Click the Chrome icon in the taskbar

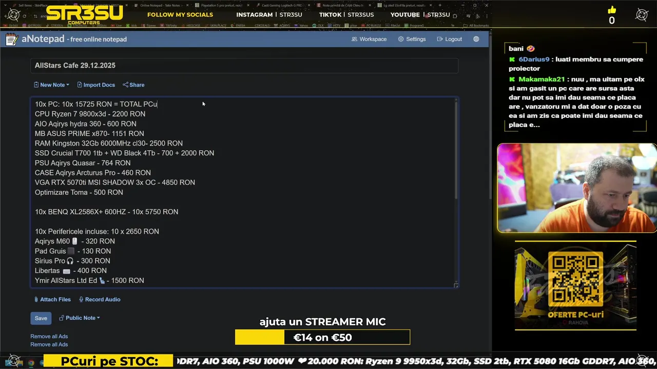pyautogui.click(x=31, y=363)
